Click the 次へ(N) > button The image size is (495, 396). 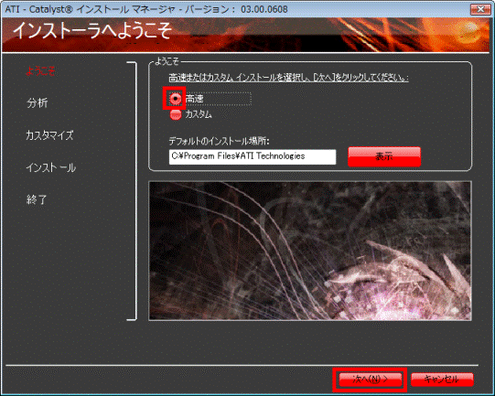tap(371, 380)
